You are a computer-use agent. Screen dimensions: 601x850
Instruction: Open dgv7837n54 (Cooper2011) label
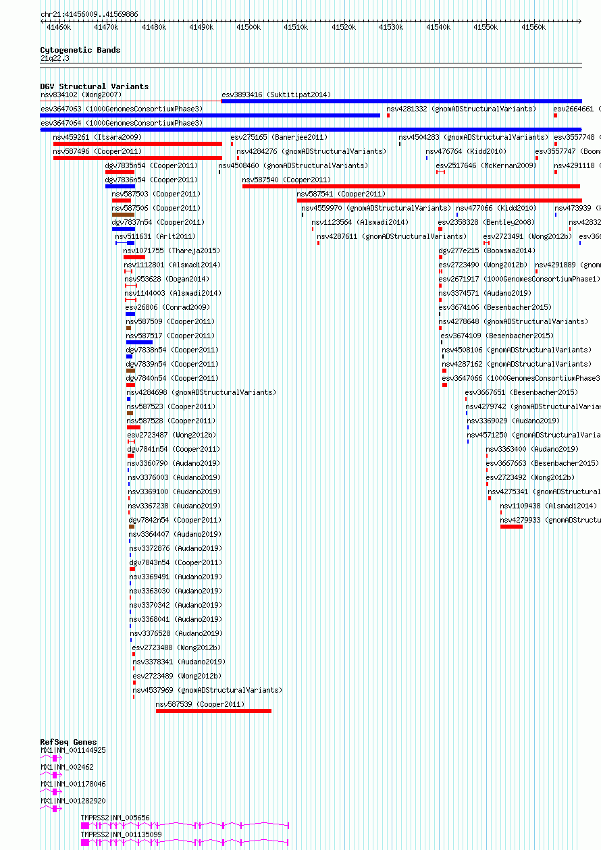pos(158,222)
